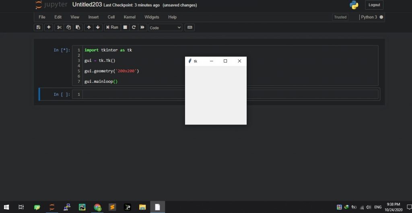Restart the kernel with the circular arrow
The width and height of the screenshot is (412, 213).
[x=134, y=27]
